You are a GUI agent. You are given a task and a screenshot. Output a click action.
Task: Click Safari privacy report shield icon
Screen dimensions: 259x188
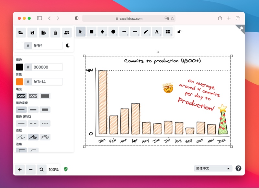point(77,18)
